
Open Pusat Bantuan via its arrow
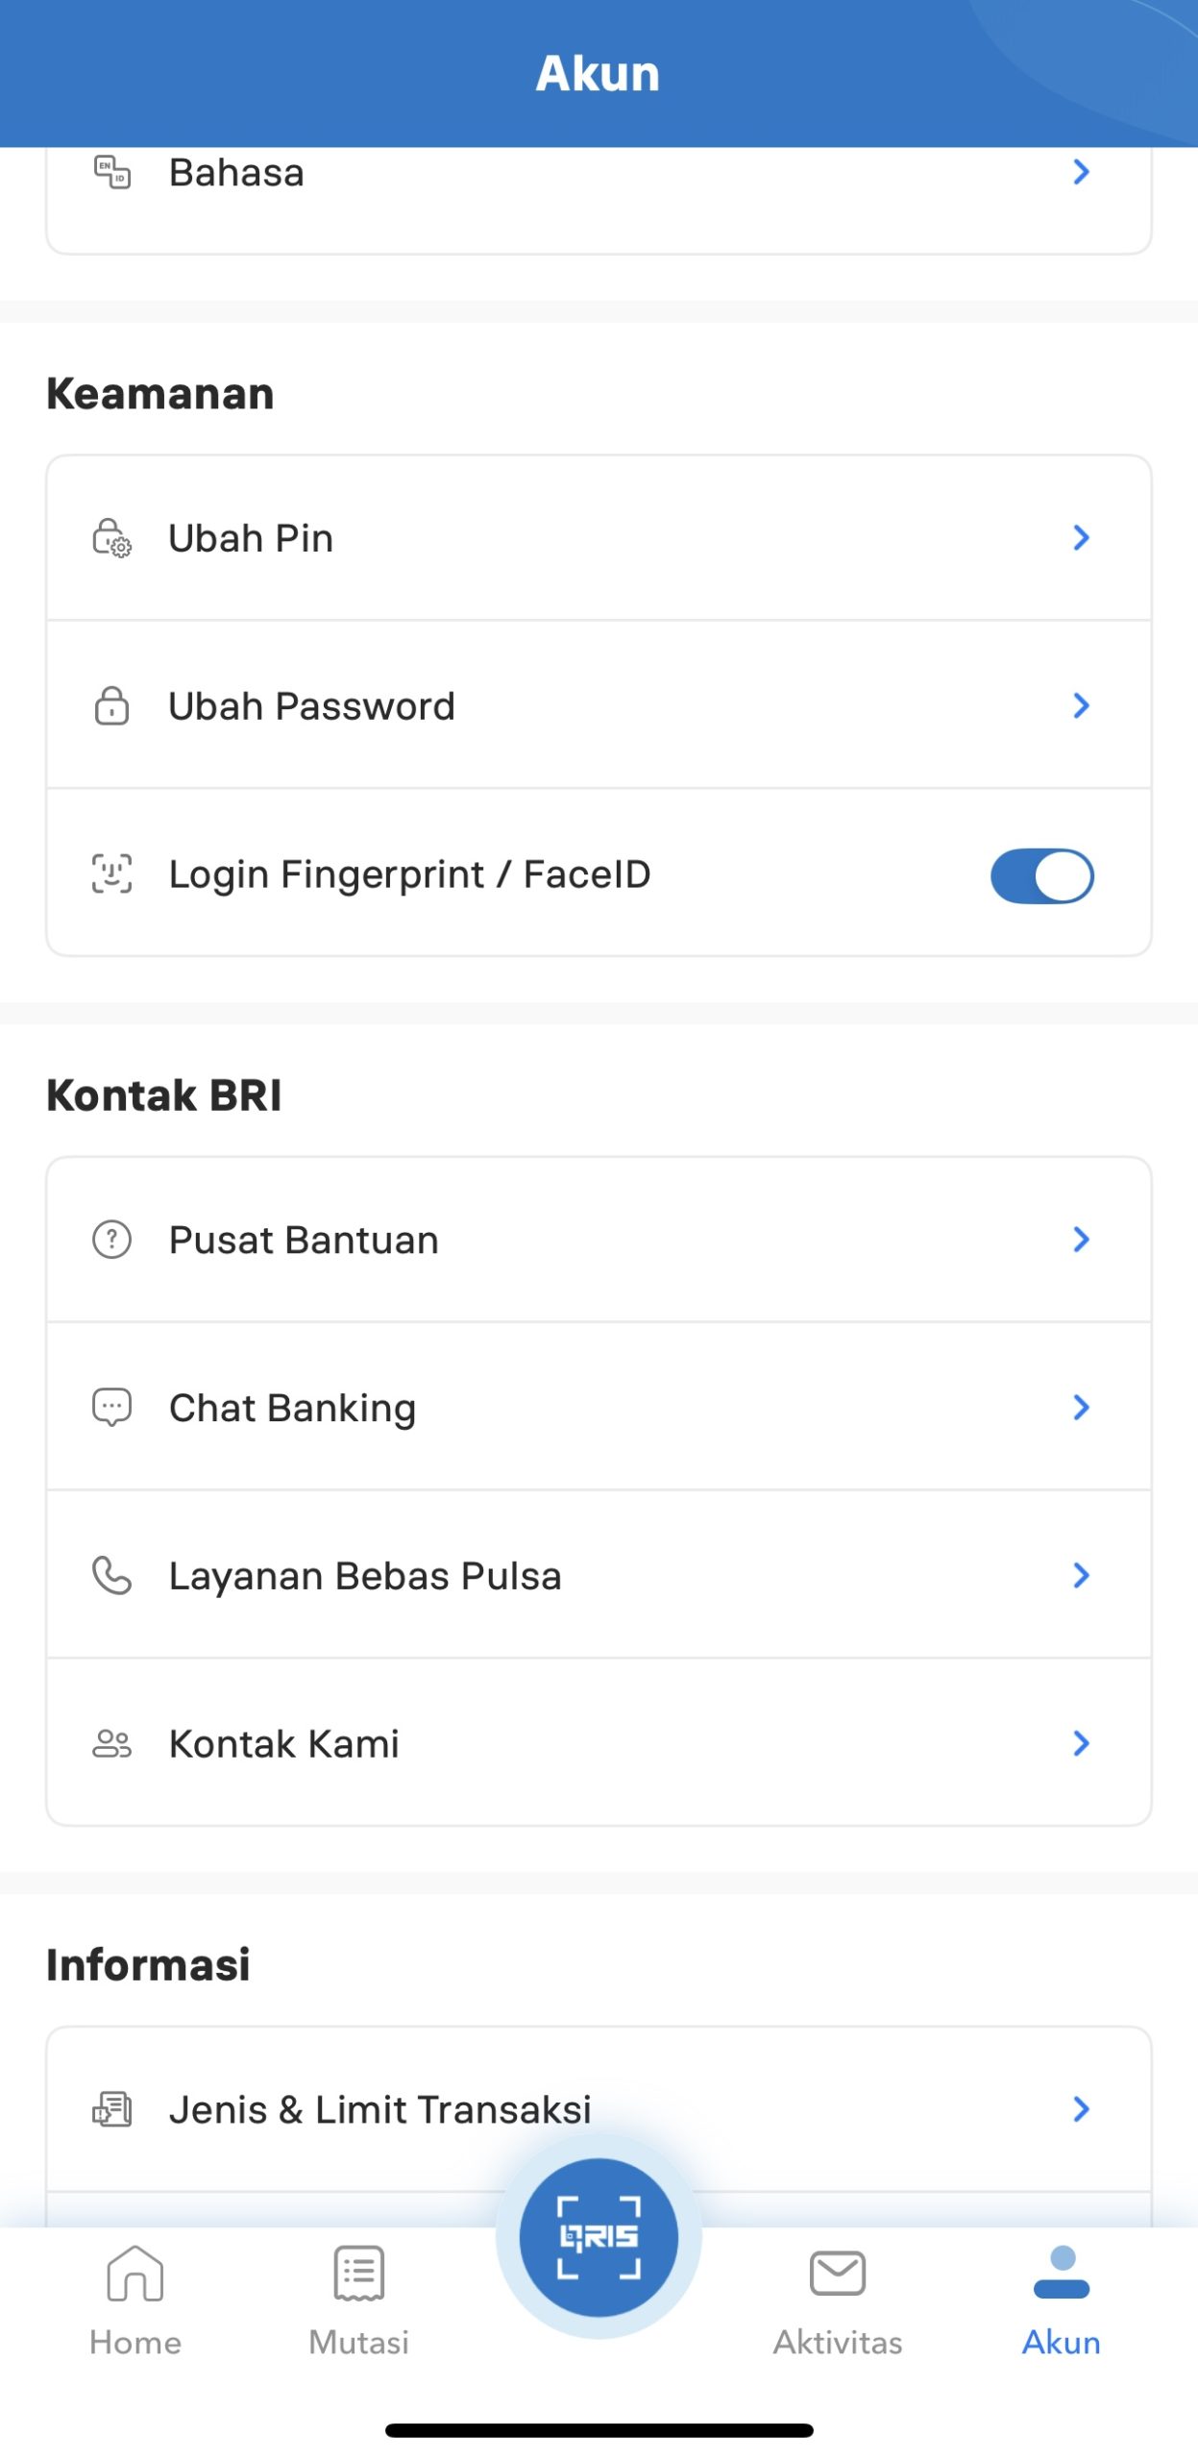click(x=1081, y=1239)
